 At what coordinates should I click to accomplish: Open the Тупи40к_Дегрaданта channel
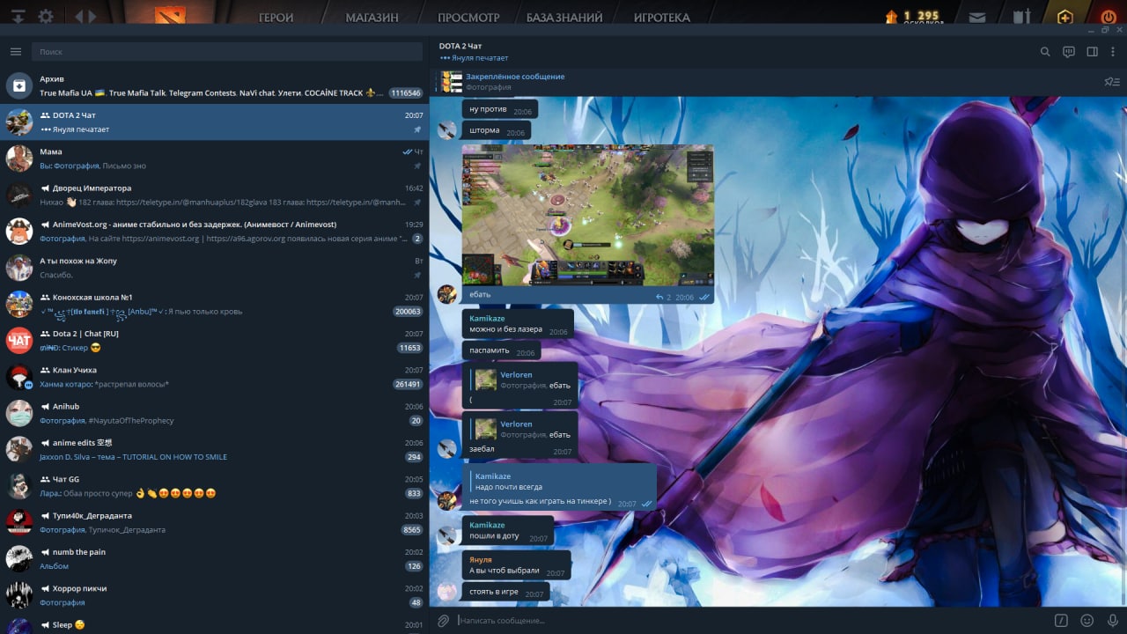[x=215, y=522]
